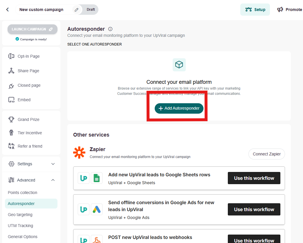Click the webhooks icon in POST workflow
303x243 pixels.
click(x=97, y=239)
